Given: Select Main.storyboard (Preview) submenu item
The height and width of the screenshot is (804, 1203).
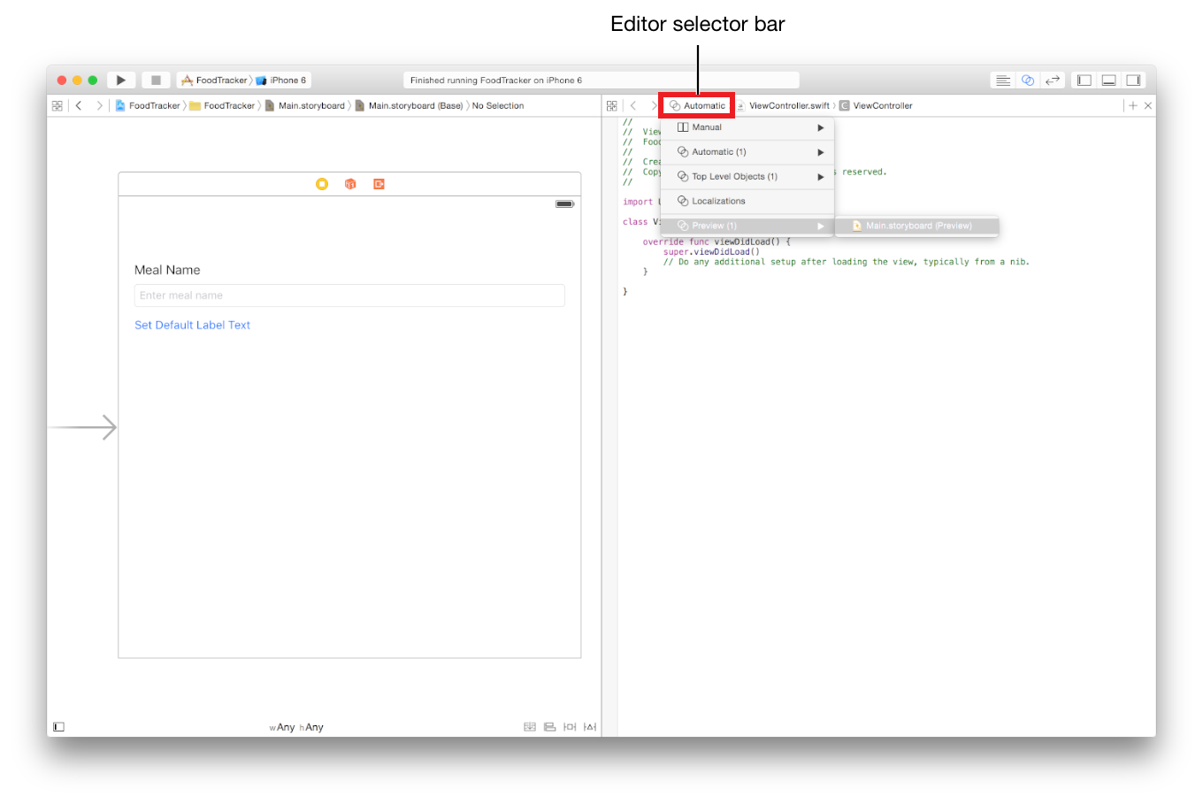Looking at the screenshot, I should pos(916,226).
